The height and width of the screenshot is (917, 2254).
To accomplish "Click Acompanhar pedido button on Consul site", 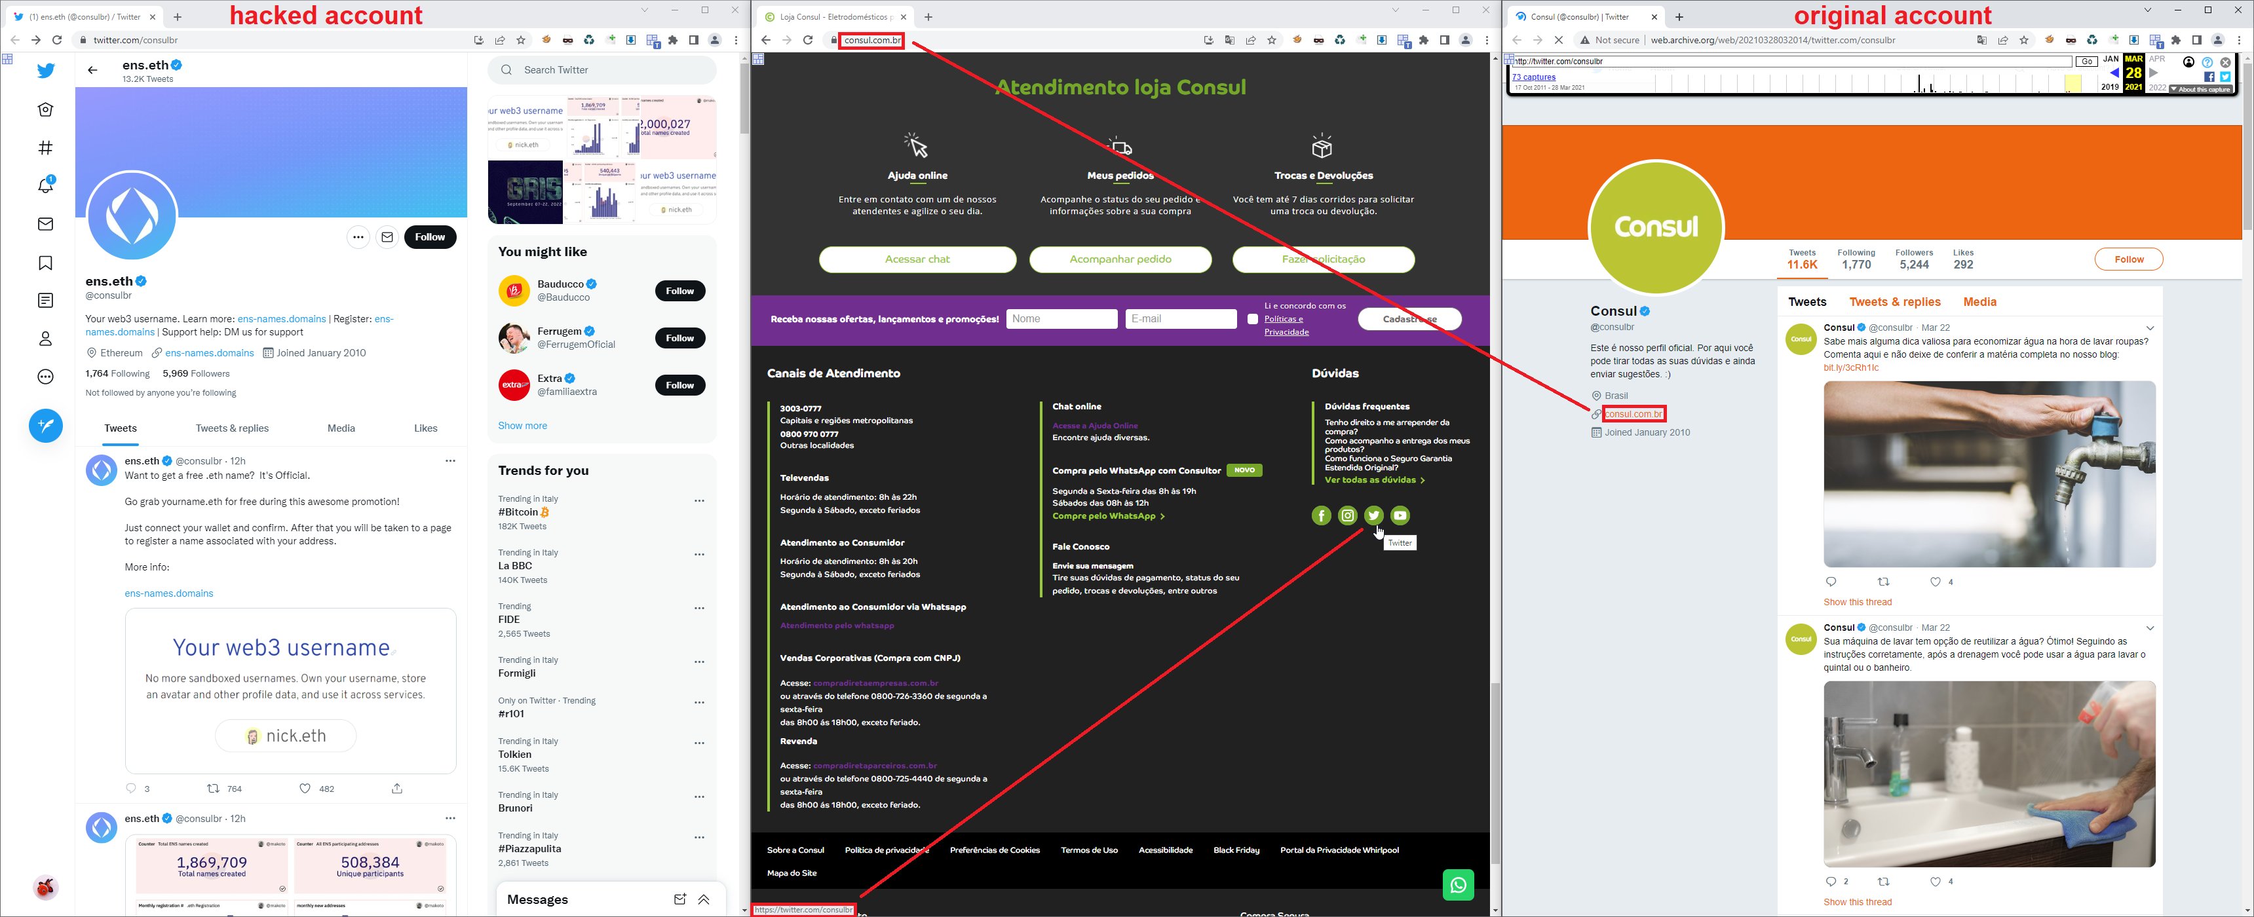I will click(x=1120, y=259).
